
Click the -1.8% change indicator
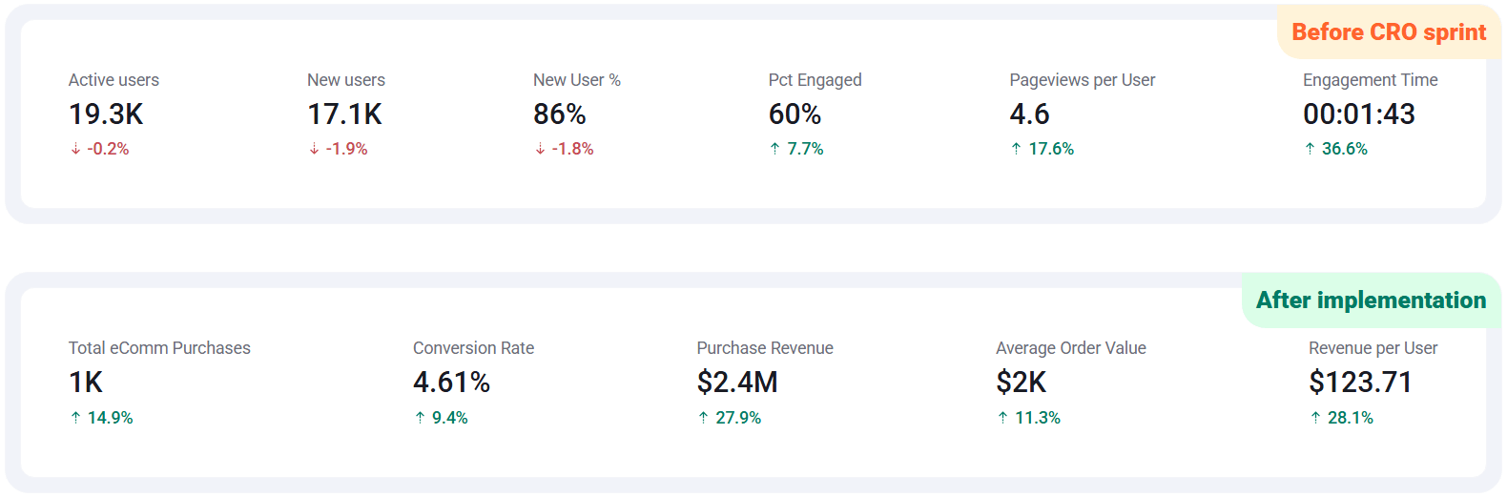point(572,149)
